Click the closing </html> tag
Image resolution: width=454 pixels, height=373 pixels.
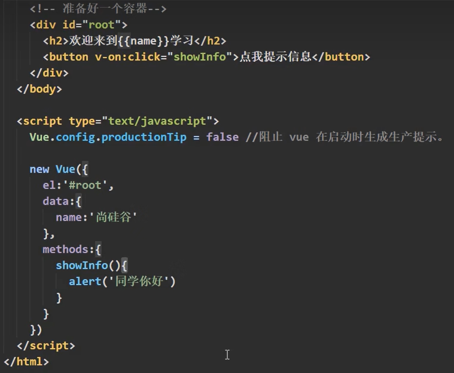(x=27, y=362)
